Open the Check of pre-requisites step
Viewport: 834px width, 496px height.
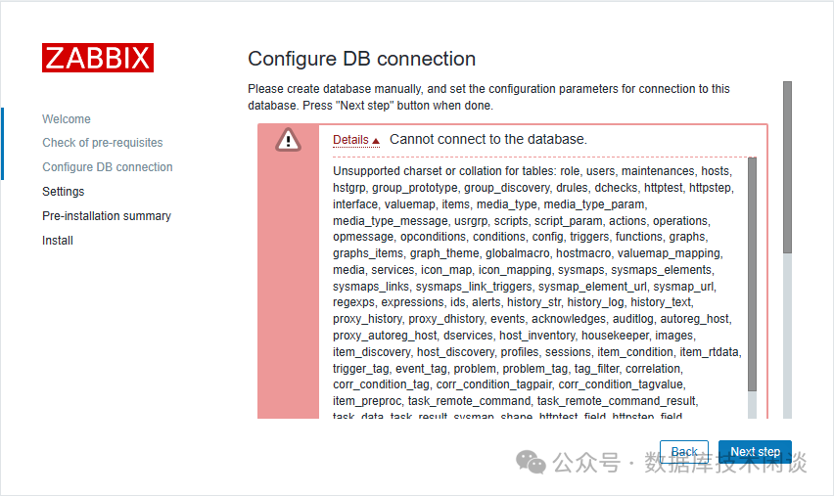pos(103,143)
